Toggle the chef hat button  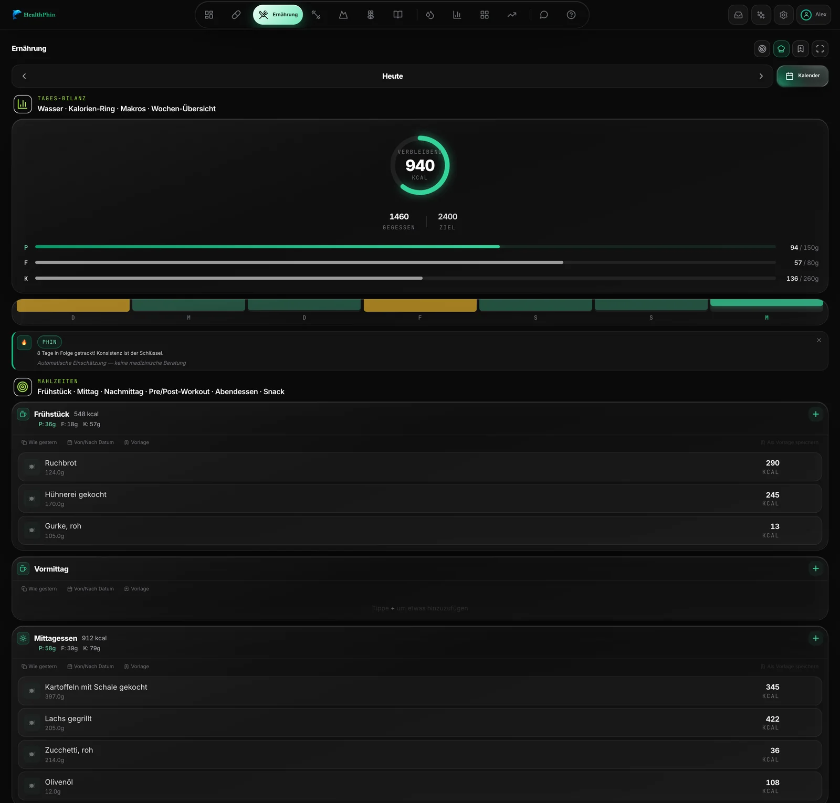coord(781,49)
